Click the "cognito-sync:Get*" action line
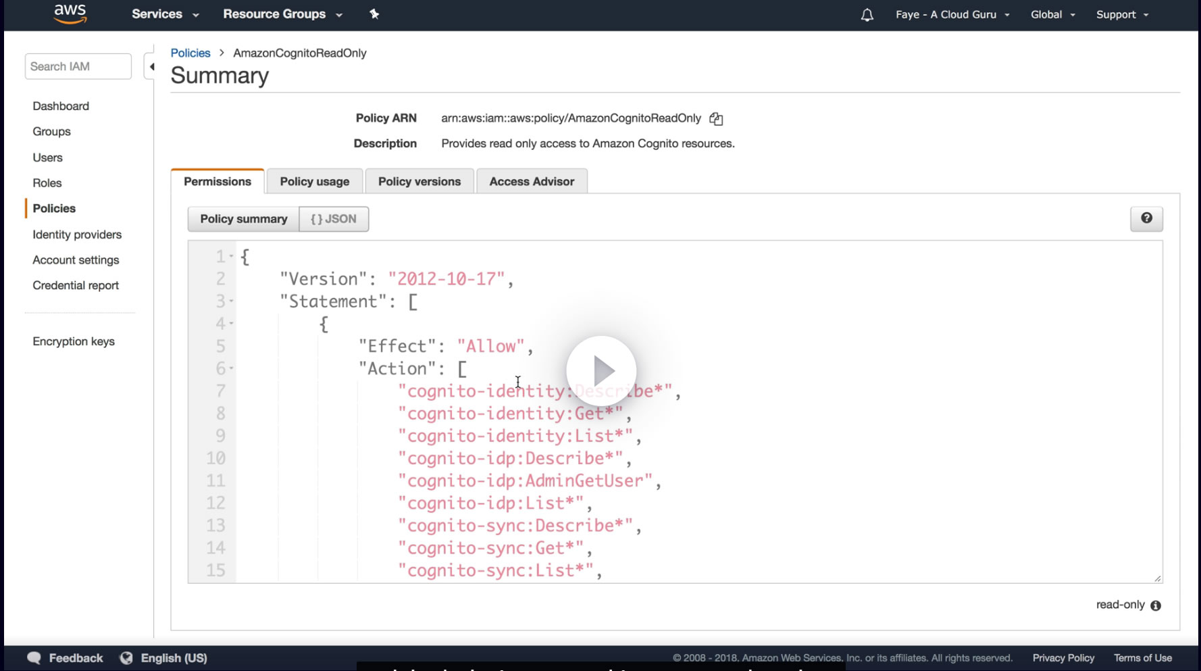The height and width of the screenshot is (671, 1201). 490,547
